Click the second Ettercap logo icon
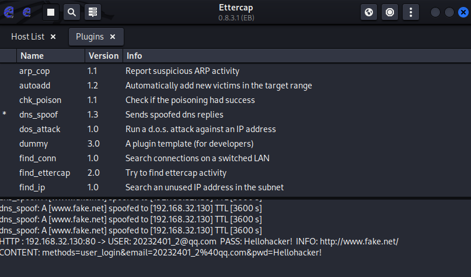471x277 pixels. pyautogui.click(x=27, y=12)
